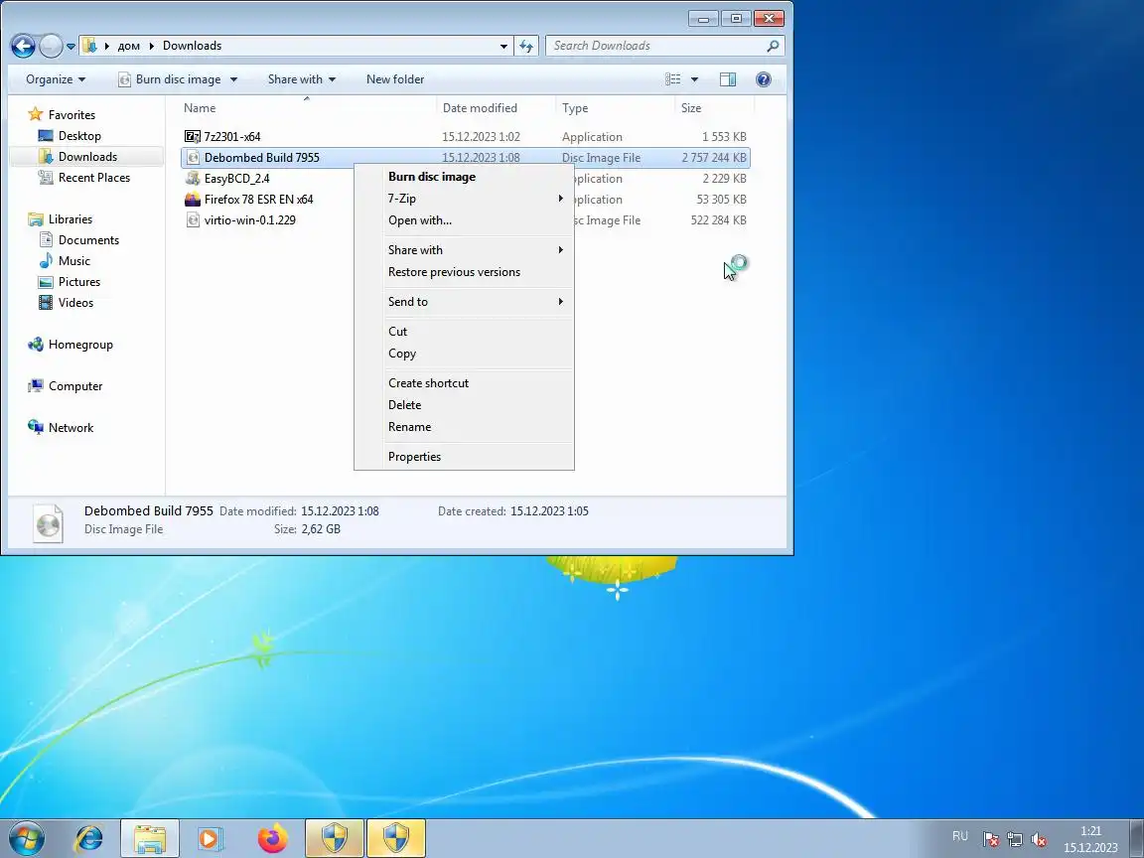Image resolution: width=1144 pixels, height=858 pixels.
Task: Click Debombed Build 7955 file icon
Action: 193,158
